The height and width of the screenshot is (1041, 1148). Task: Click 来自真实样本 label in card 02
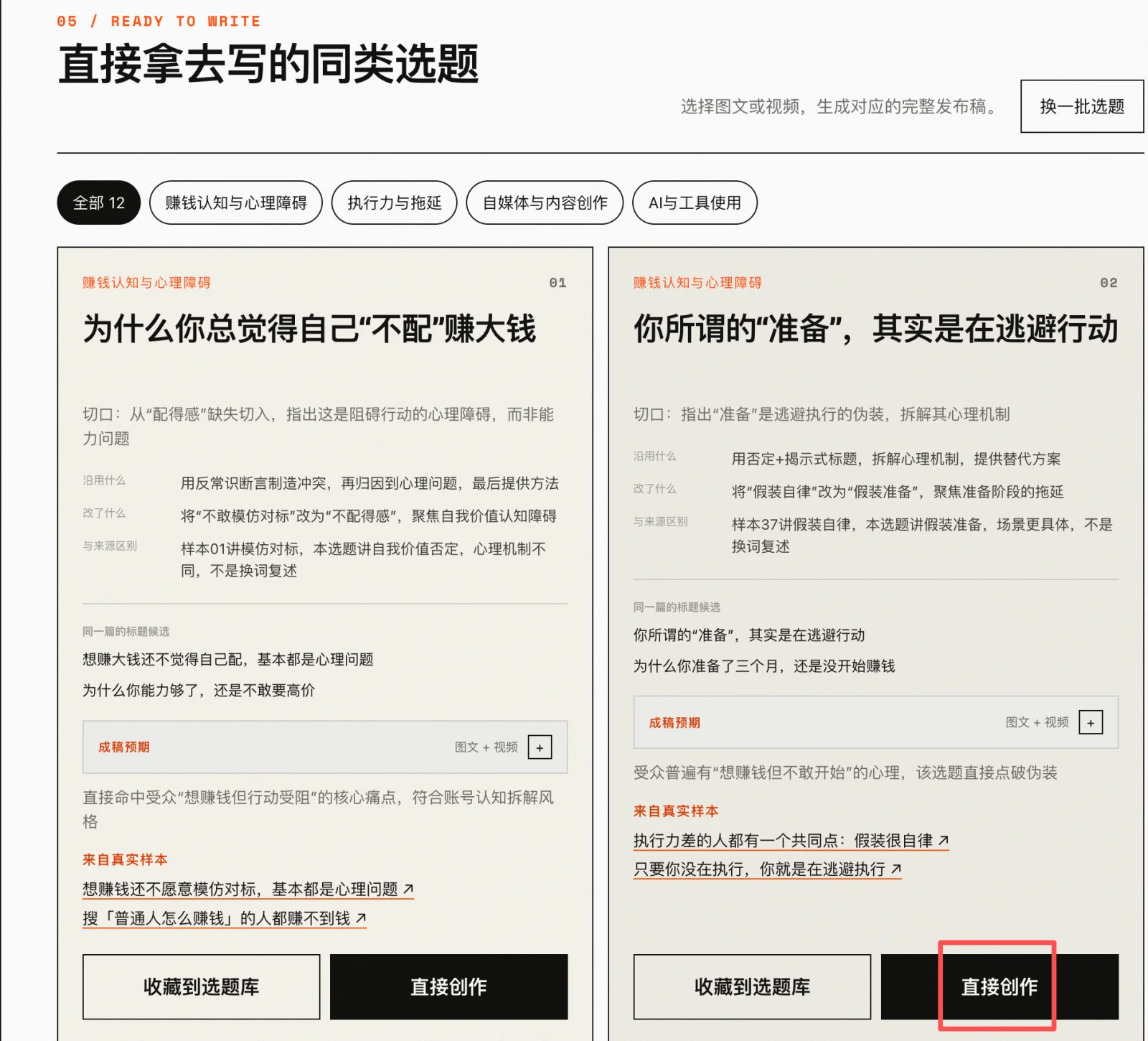click(x=676, y=811)
